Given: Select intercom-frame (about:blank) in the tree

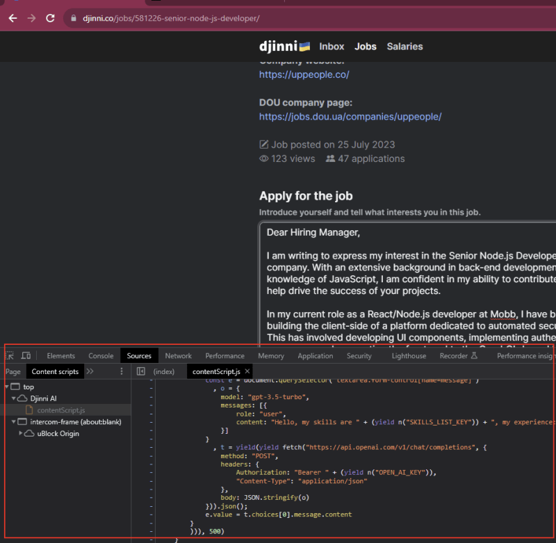Looking at the screenshot, I should (76, 422).
